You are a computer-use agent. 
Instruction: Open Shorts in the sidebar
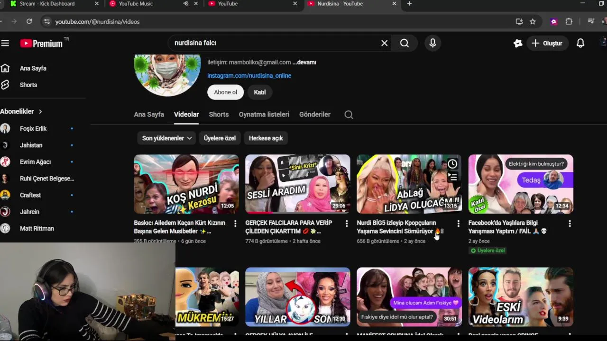[28, 85]
